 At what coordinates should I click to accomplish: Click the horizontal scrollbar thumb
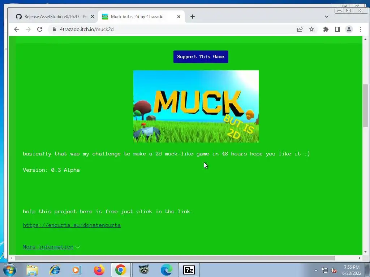(x=175, y=258)
